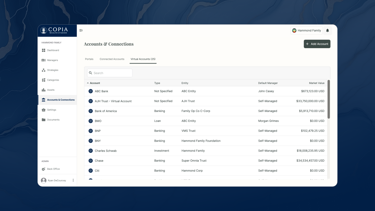Click the Managers icon in sidebar

[x=44, y=60]
